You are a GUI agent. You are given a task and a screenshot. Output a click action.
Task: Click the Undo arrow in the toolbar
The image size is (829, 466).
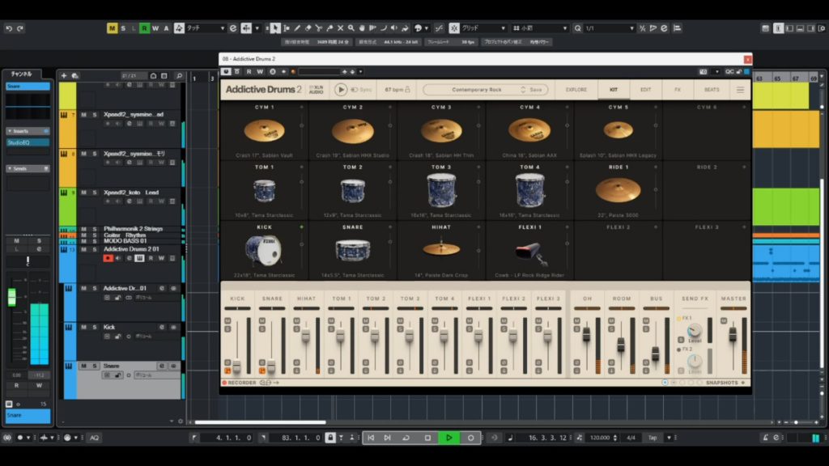click(9, 28)
